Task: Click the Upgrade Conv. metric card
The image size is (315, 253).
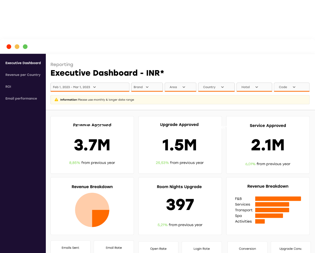Action: pos(291,248)
